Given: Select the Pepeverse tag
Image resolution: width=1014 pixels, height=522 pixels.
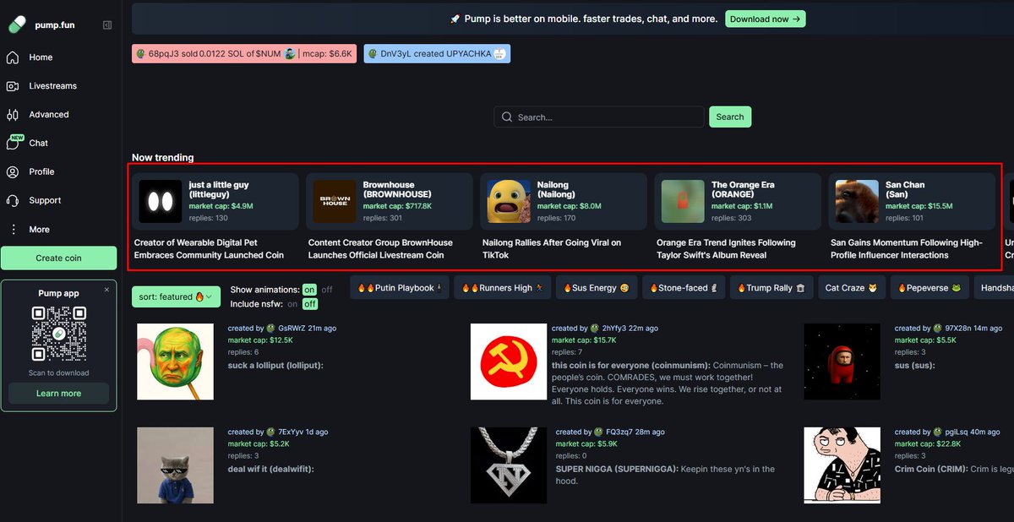Looking at the screenshot, I should tap(929, 288).
